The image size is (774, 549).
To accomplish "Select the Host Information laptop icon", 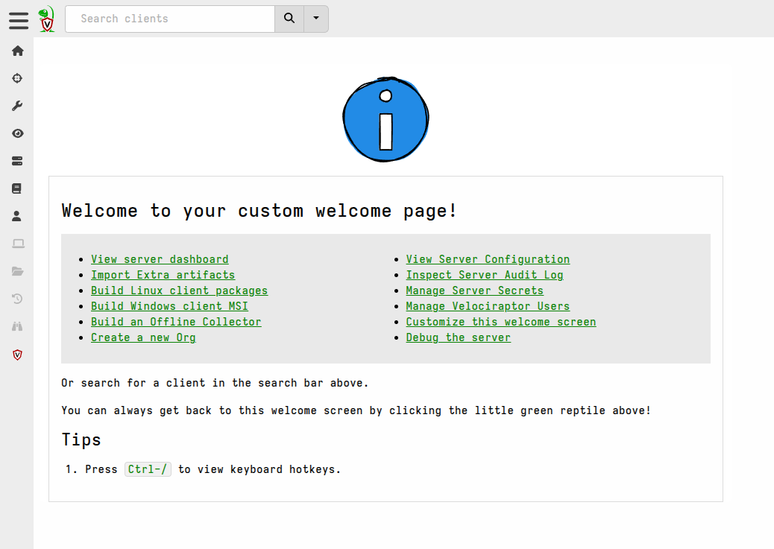I will [x=17, y=244].
